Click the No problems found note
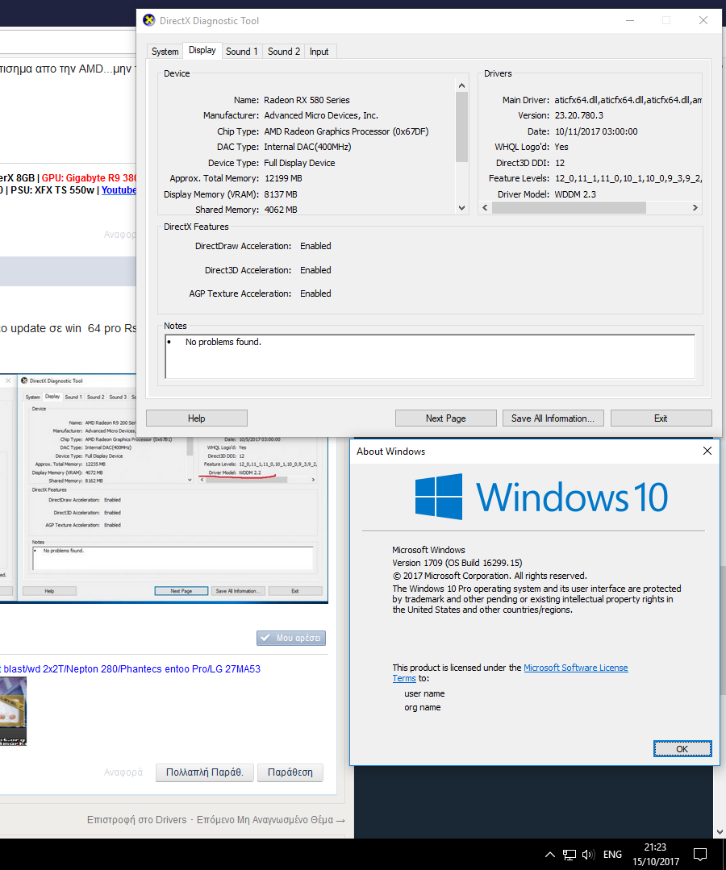Screen dimensions: 726x870 coord(223,342)
